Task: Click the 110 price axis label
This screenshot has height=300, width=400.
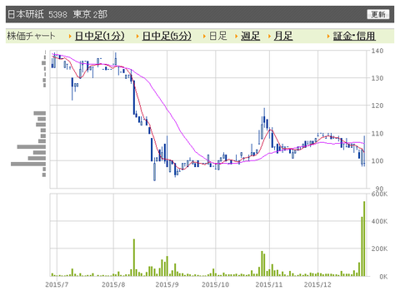Action: tap(377, 134)
